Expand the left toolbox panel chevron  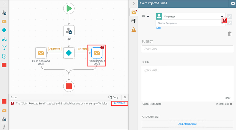click(x=4, y=4)
